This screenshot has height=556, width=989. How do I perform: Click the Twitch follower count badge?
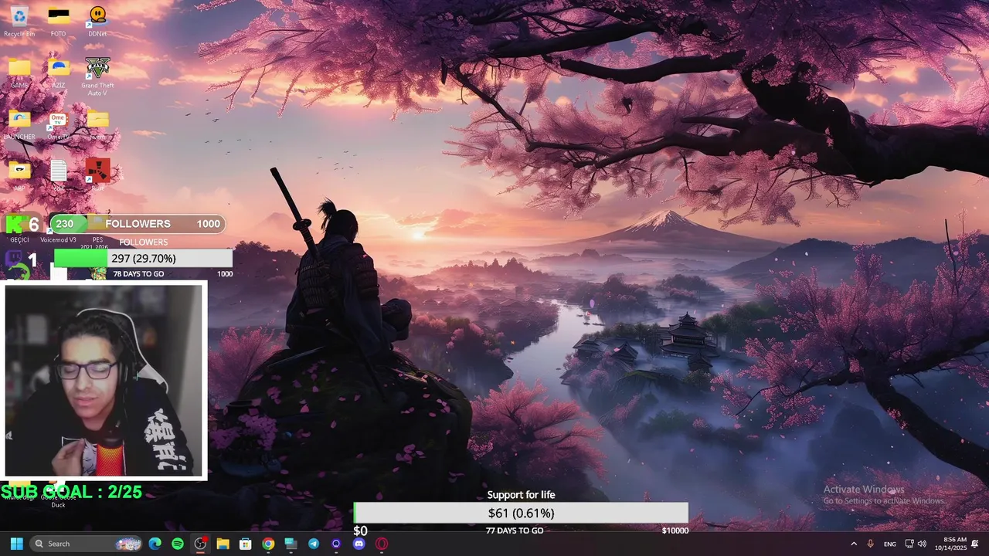tap(22, 259)
